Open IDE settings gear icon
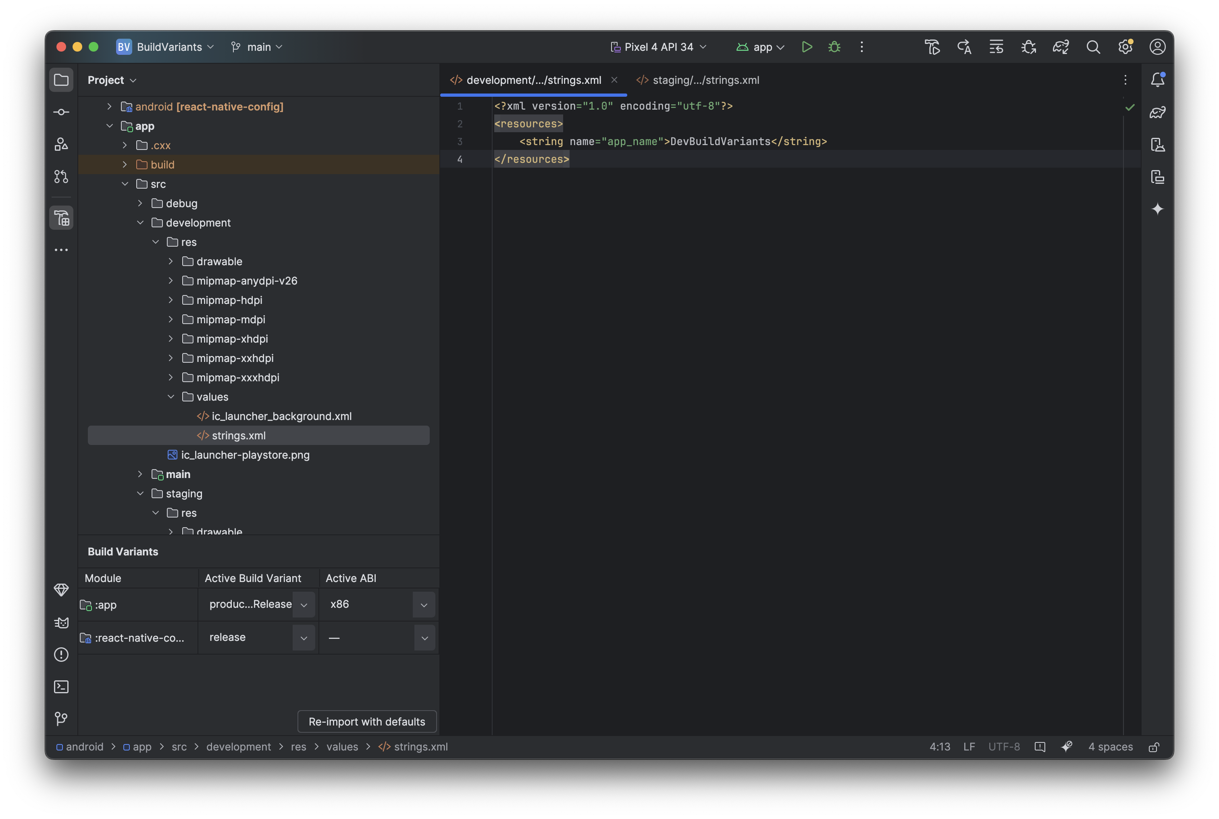 point(1125,47)
